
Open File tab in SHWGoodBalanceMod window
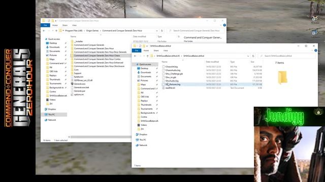click(137, 51)
